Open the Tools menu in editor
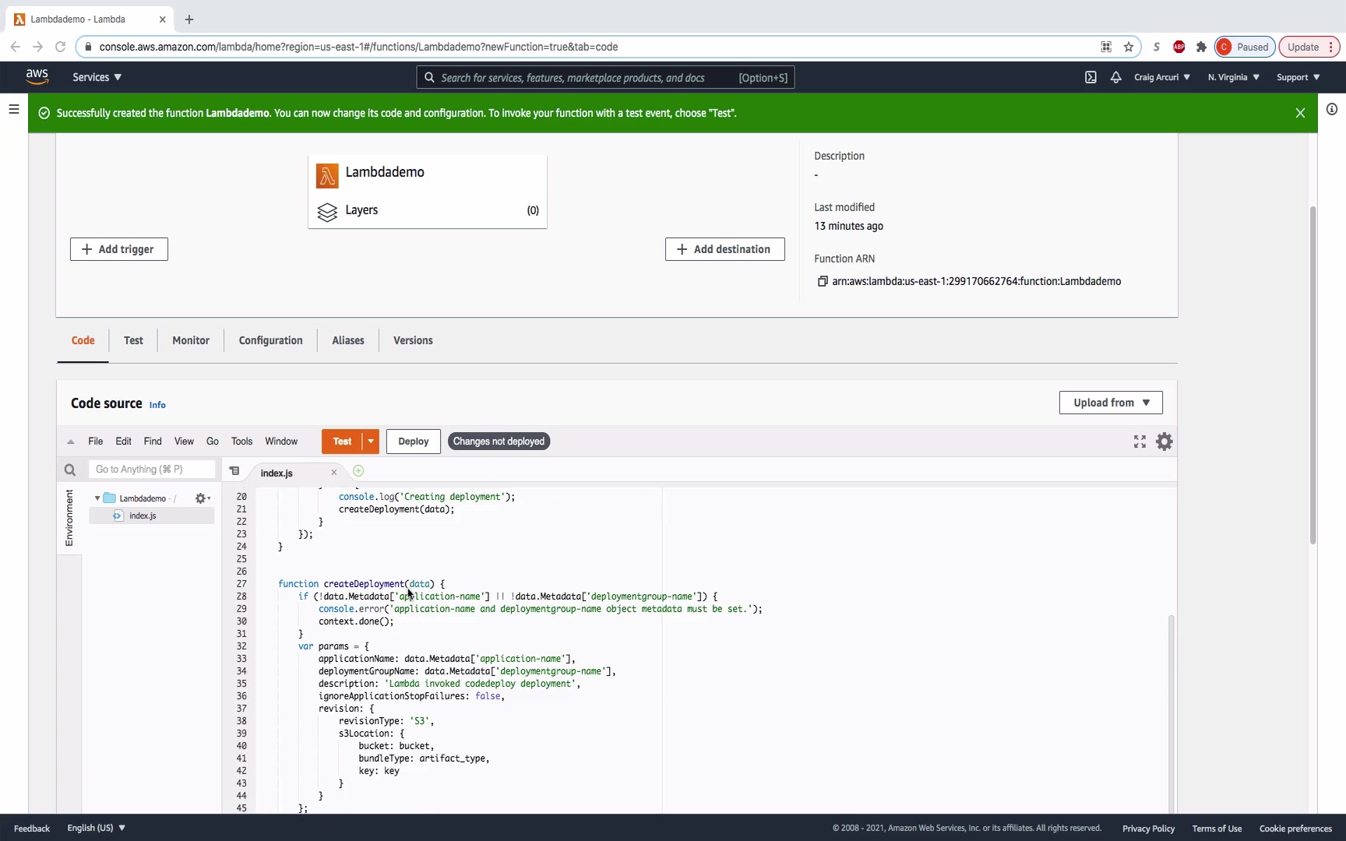This screenshot has width=1346, height=841. pos(242,442)
